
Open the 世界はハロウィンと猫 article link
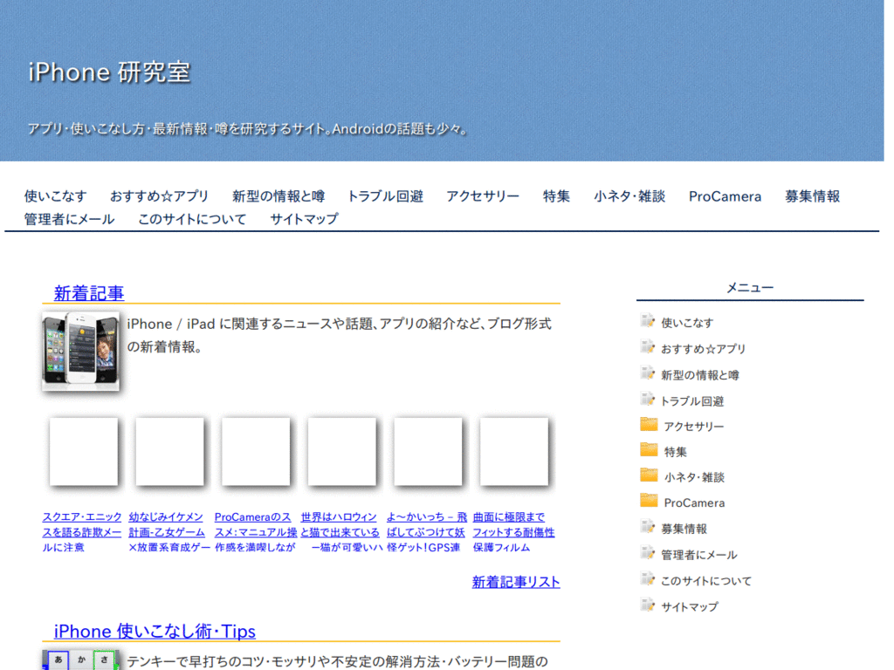pyautogui.click(x=341, y=532)
